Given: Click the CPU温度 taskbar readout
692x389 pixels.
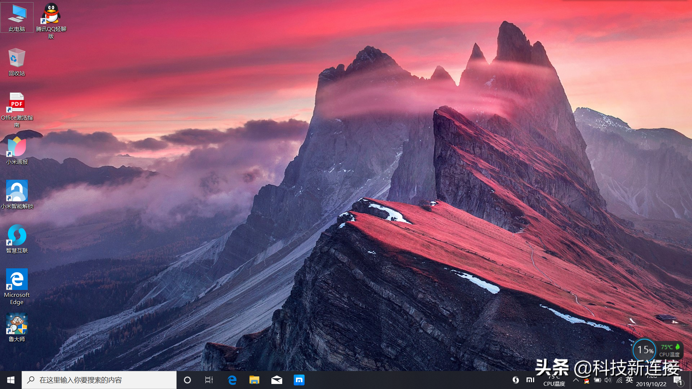Looking at the screenshot, I should (554, 381).
